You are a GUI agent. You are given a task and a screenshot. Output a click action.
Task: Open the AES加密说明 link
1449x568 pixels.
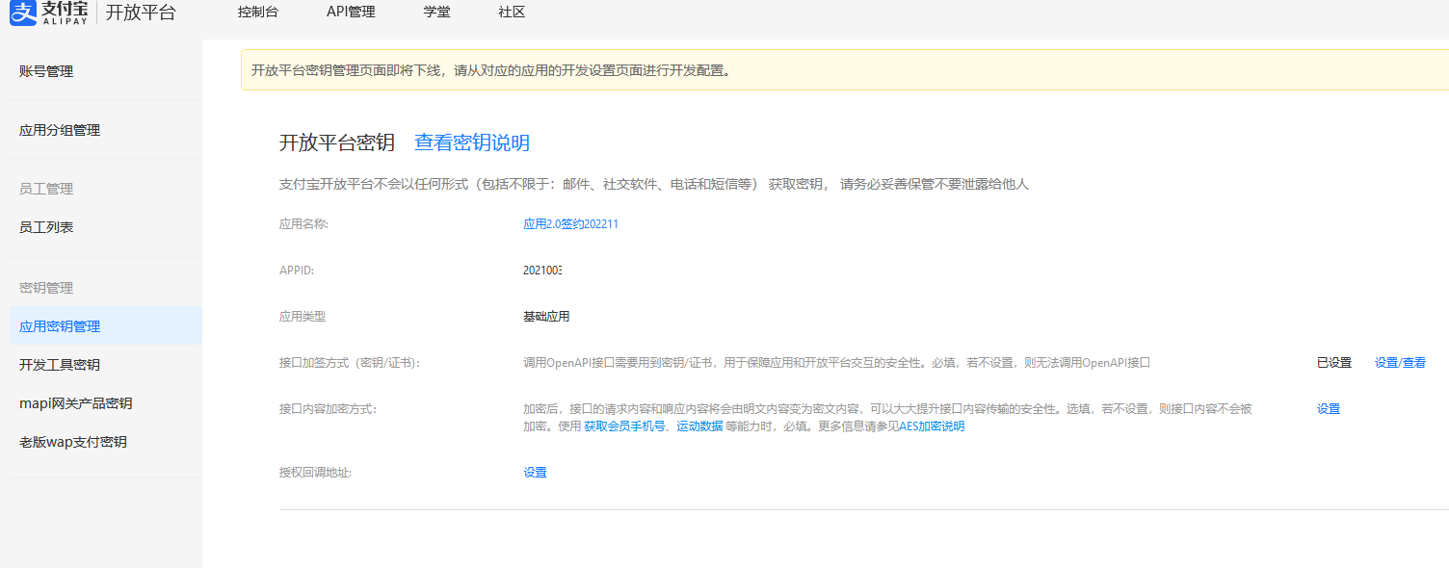(x=932, y=426)
